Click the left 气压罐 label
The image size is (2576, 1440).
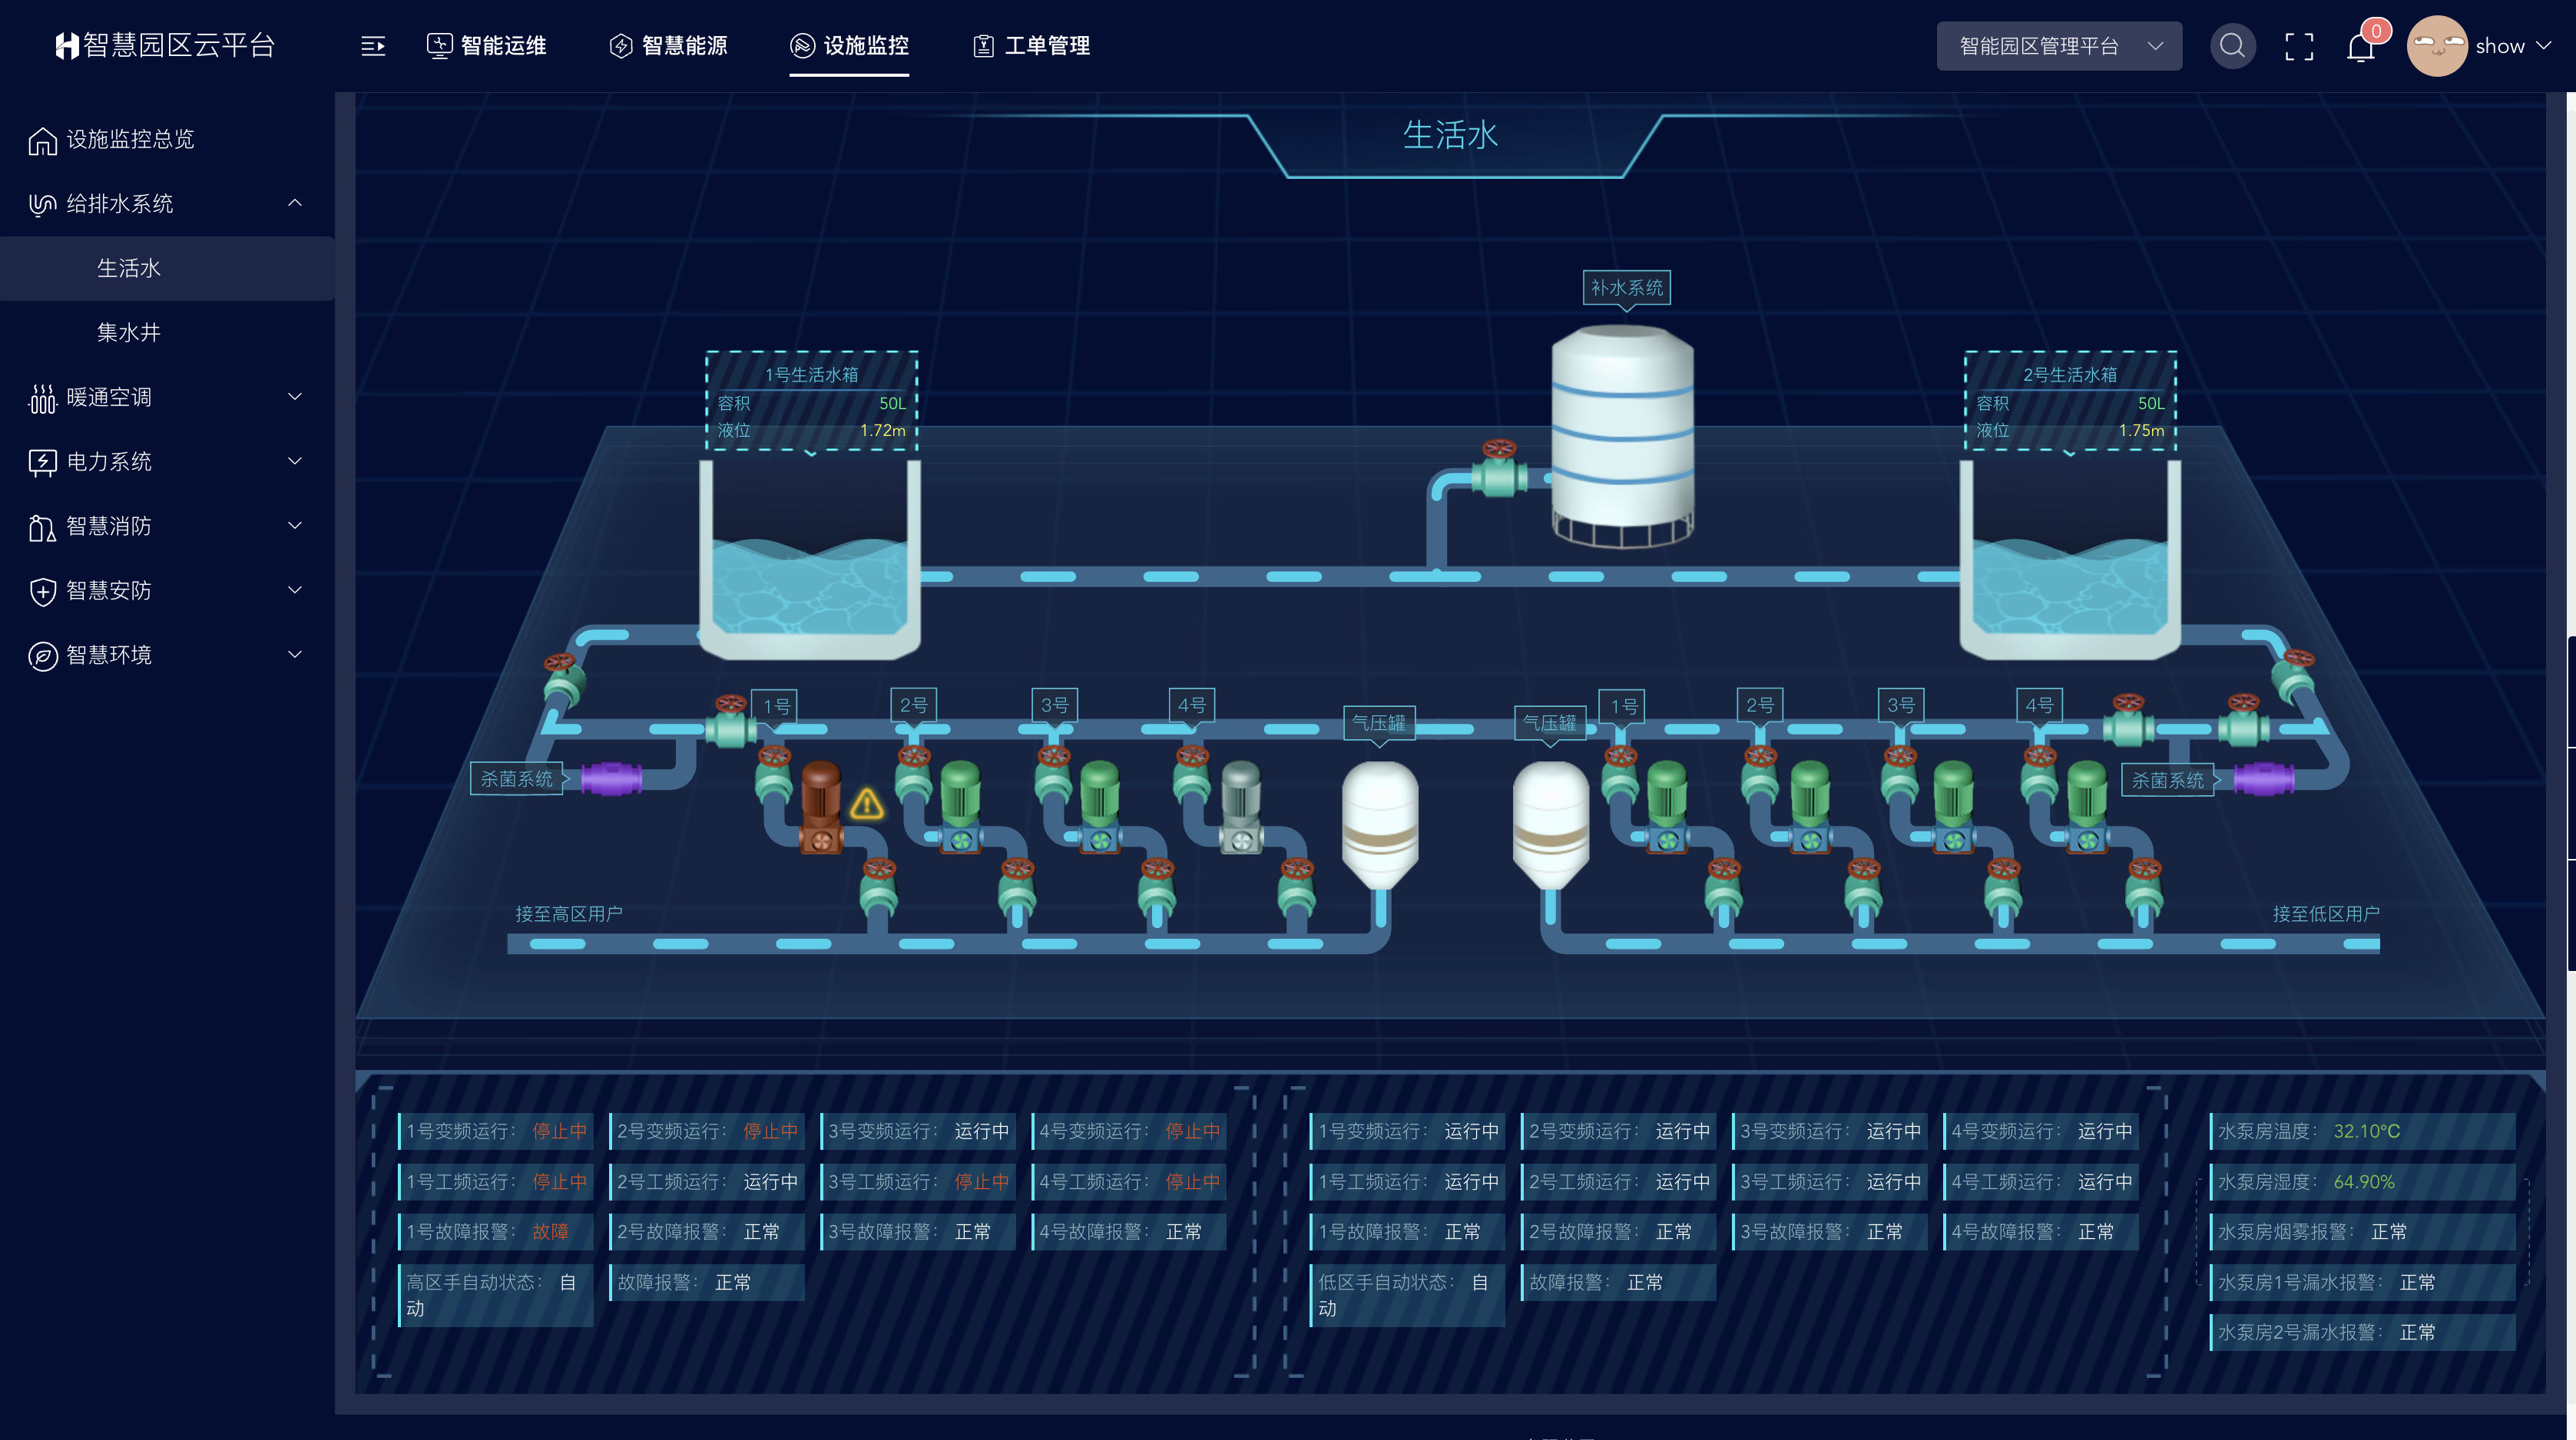coord(1379,722)
